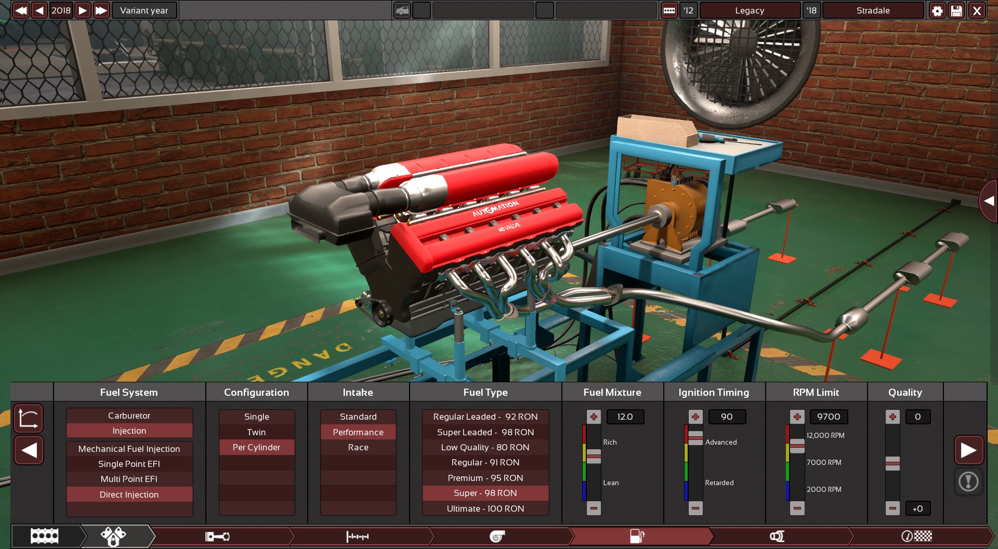Viewport: 998px width, 549px height.
Task: Open the exhaust tab icon
Action: (777, 536)
